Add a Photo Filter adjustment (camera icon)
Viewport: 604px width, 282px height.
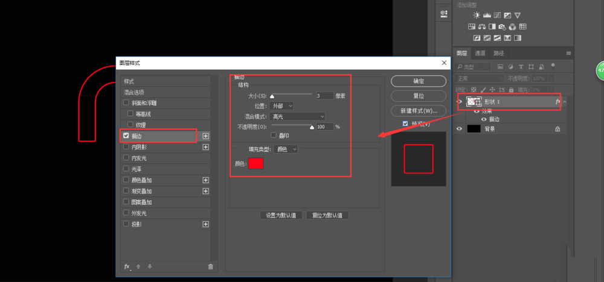point(502,27)
